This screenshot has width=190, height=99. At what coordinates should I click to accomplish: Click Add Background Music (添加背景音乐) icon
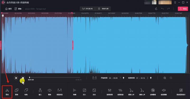click(x=181, y=90)
